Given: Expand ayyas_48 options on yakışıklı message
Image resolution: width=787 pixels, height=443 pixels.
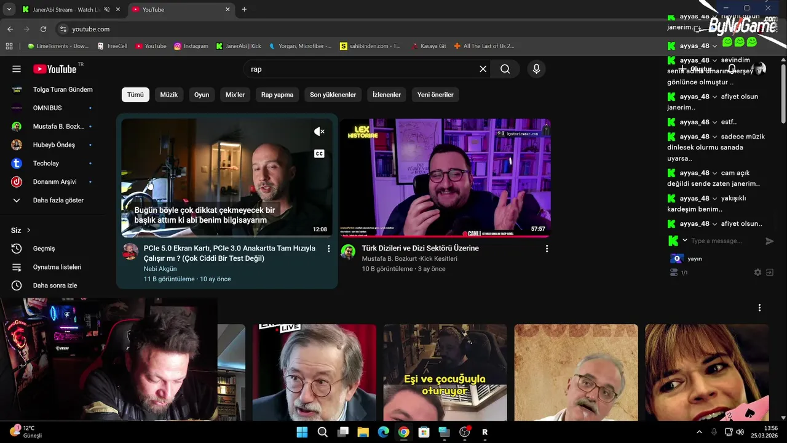Looking at the screenshot, I should click(x=714, y=199).
